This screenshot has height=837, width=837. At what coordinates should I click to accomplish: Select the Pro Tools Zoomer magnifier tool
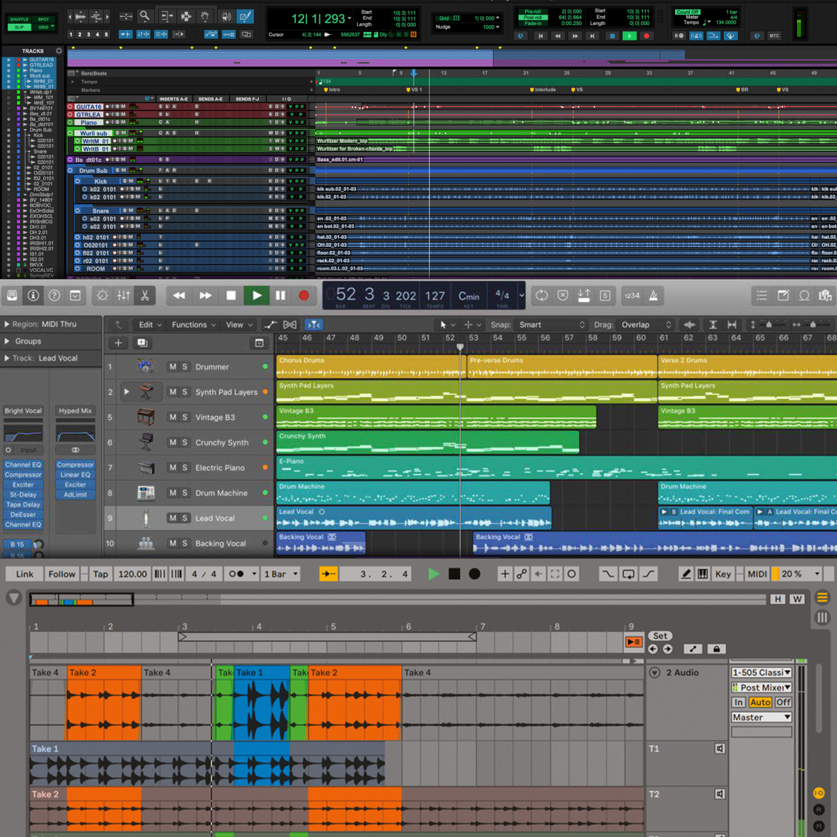[x=144, y=16]
